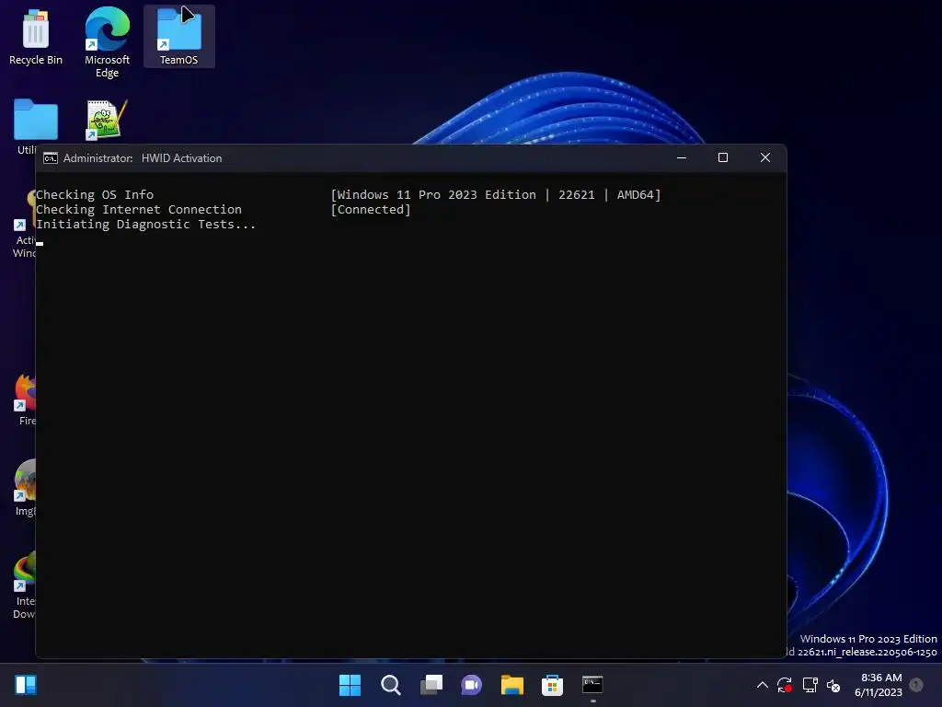
Task: Close the HWID Activation window
Action: [764, 157]
